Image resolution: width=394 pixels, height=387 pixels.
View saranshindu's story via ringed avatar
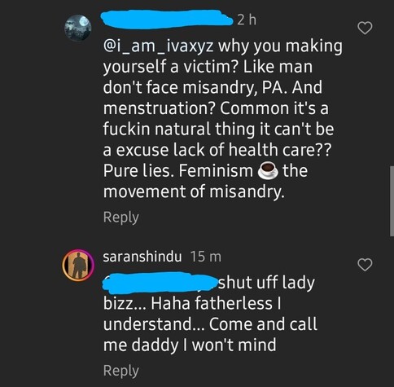pyautogui.click(x=78, y=265)
